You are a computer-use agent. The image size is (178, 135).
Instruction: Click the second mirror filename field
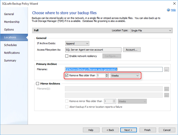point(114,95)
